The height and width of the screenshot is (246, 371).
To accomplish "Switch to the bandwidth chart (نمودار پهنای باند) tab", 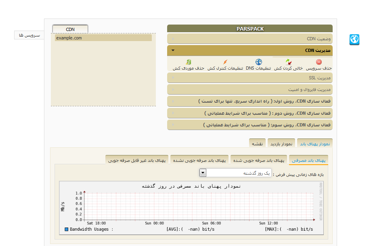I will pyautogui.click(x=315, y=144).
